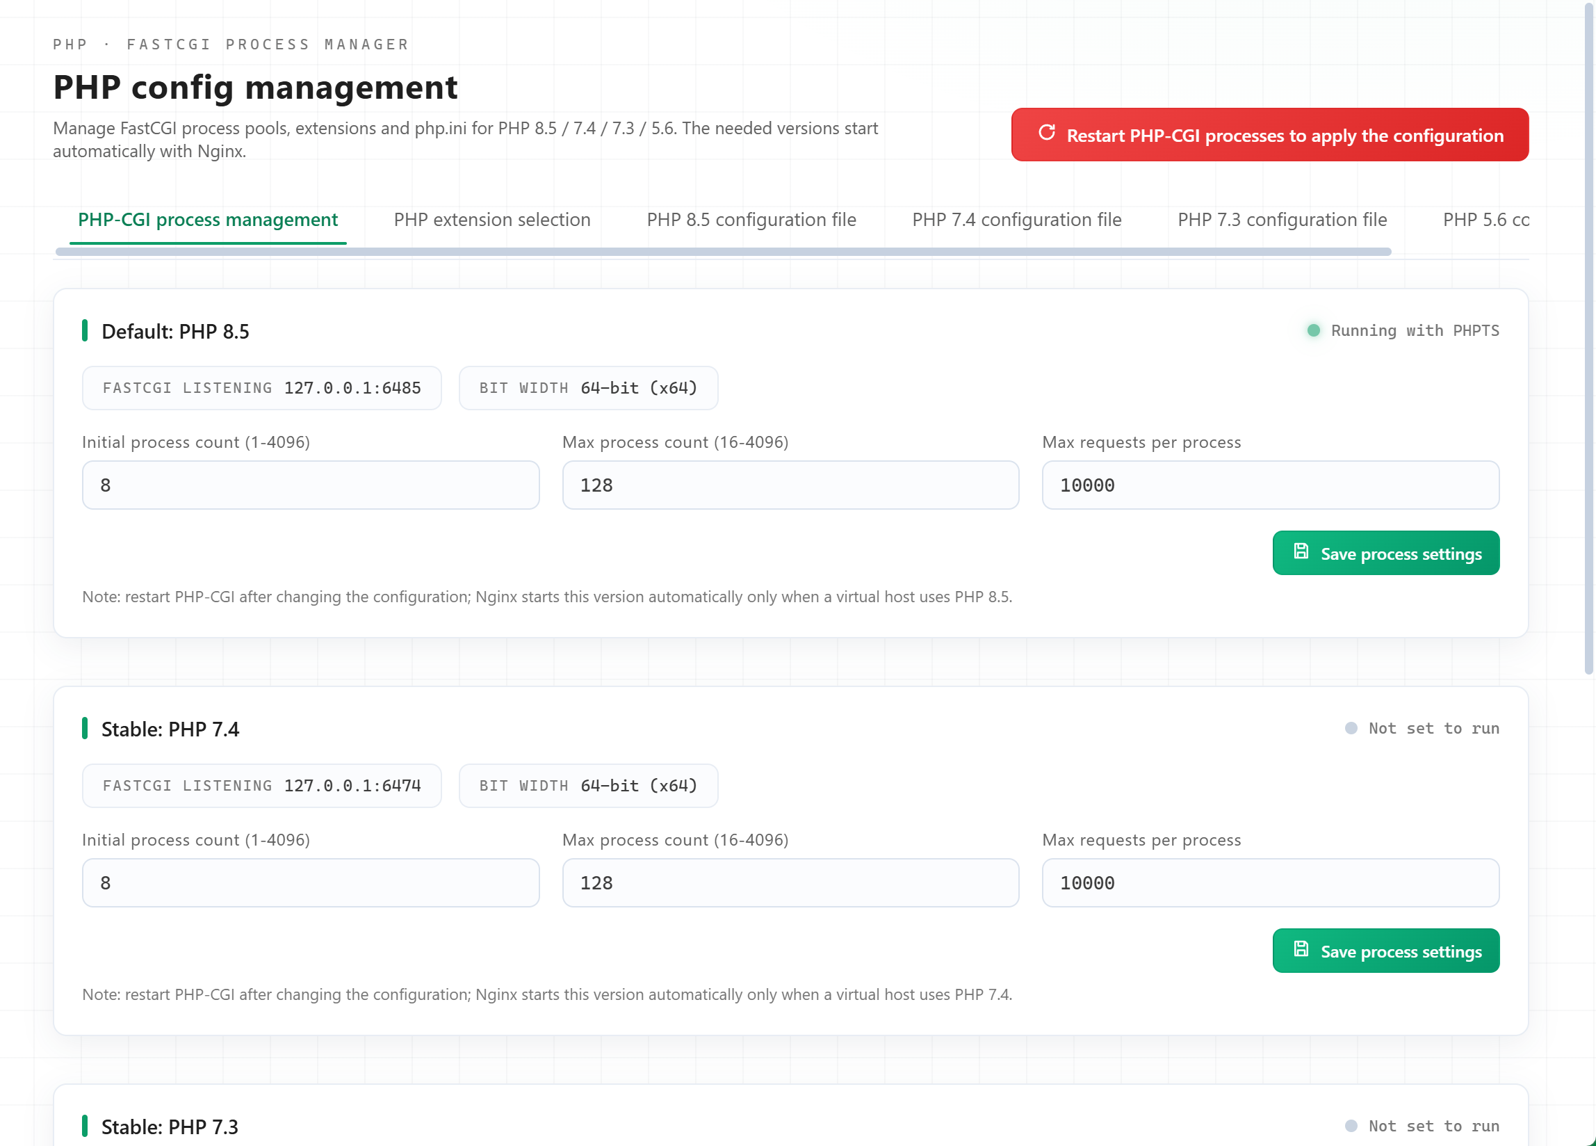This screenshot has width=1596, height=1146.
Task: Save process settings for PHP 7.4
Action: click(1385, 951)
